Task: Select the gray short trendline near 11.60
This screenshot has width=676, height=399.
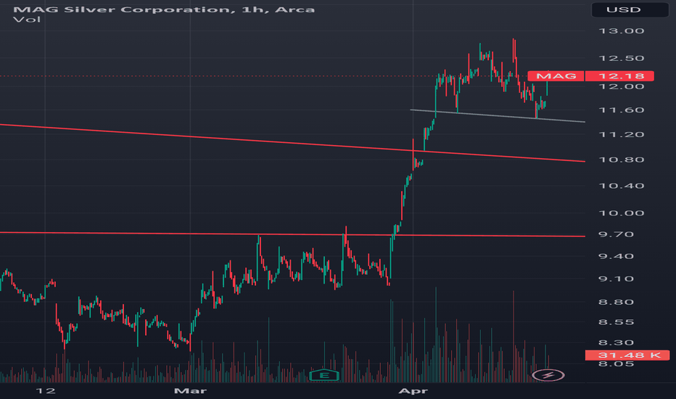Action: click(497, 116)
